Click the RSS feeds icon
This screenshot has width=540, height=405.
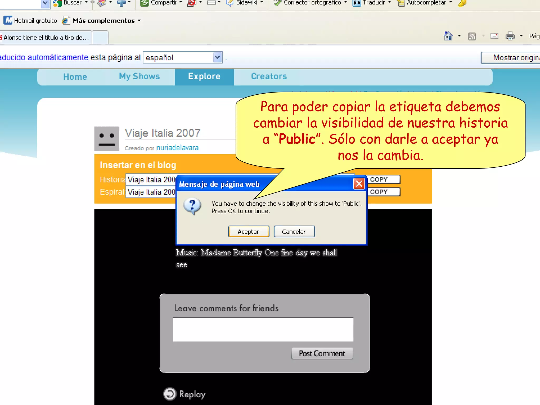pyautogui.click(x=472, y=36)
